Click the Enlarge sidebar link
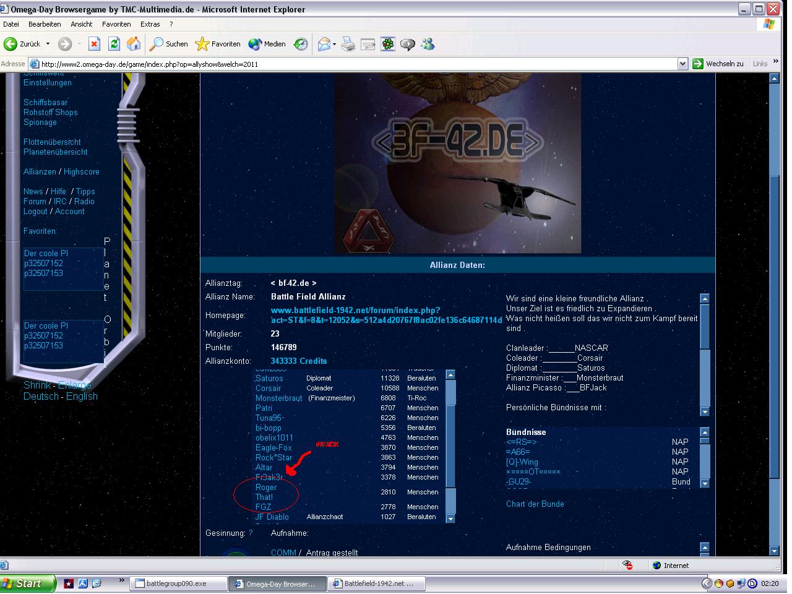This screenshot has width=792, height=594. (75, 385)
